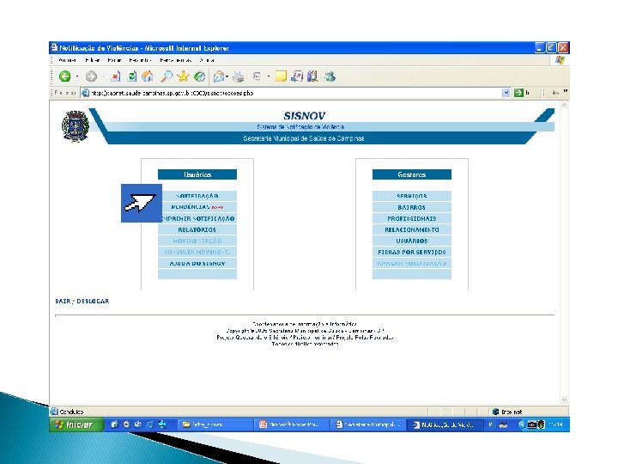Open the Arquivo menu
The height and width of the screenshot is (464, 618).
click(x=67, y=60)
